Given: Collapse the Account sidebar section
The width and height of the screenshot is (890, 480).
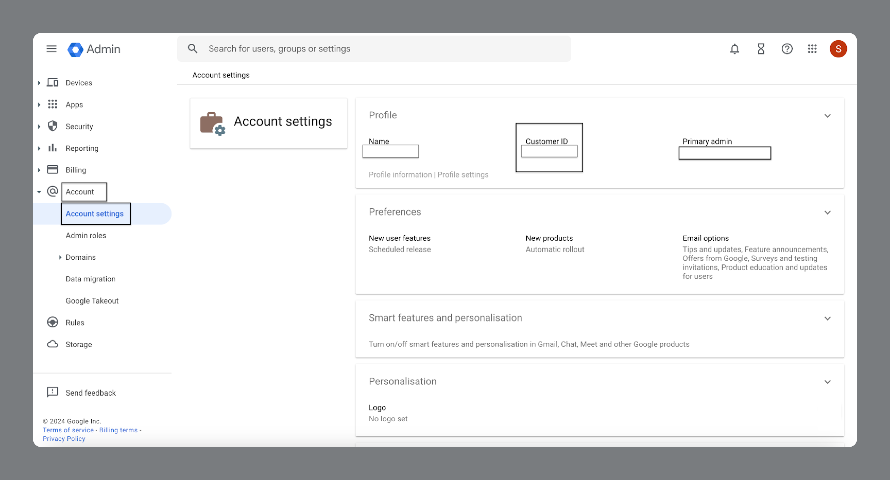Looking at the screenshot, I should (x=39, y=192).
